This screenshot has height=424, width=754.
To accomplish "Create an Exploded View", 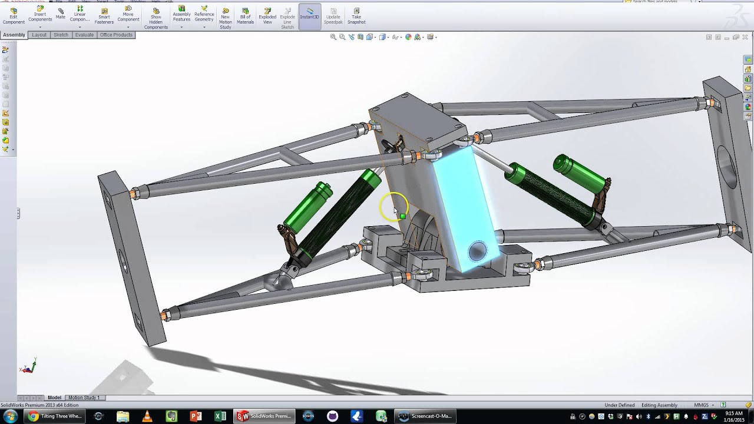I will (x=267, y=16).
